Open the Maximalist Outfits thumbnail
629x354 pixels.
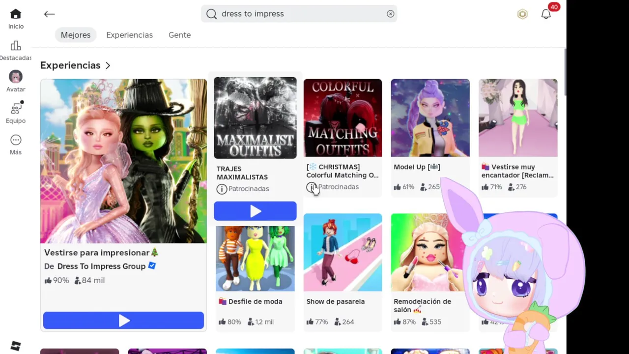pos(255,118)
